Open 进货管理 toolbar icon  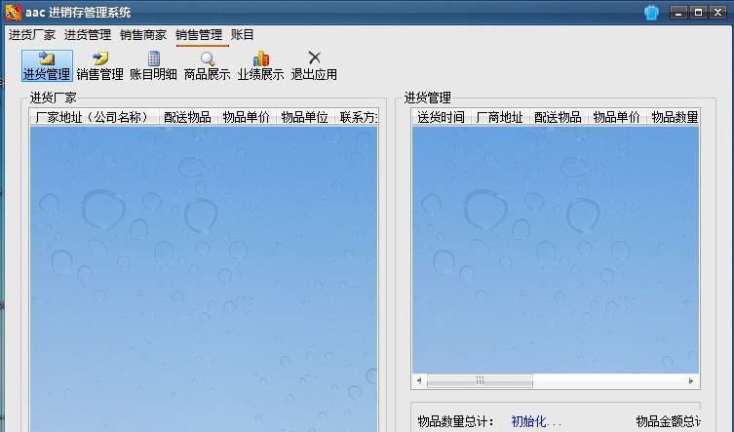tap(47, 65)
